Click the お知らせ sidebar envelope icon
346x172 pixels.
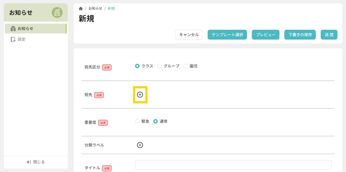13,29
